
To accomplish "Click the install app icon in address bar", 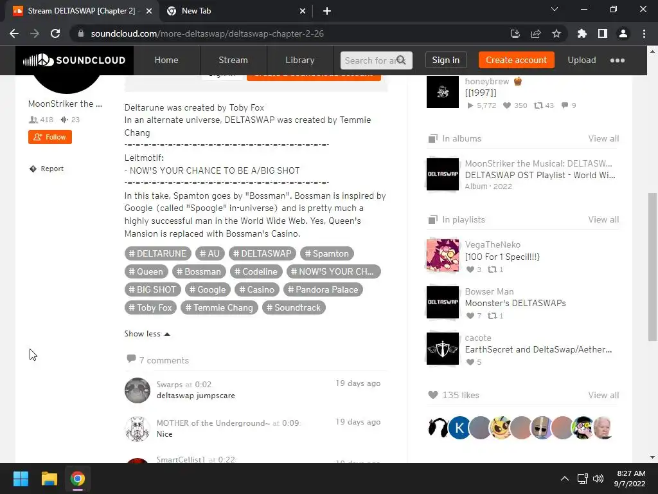I will coord(515,33).
